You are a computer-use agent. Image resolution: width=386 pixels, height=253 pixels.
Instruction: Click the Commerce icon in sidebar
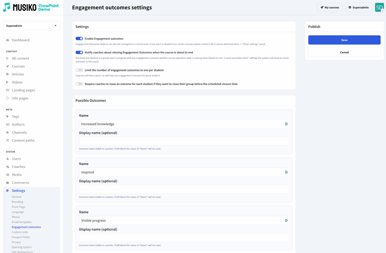8,183
